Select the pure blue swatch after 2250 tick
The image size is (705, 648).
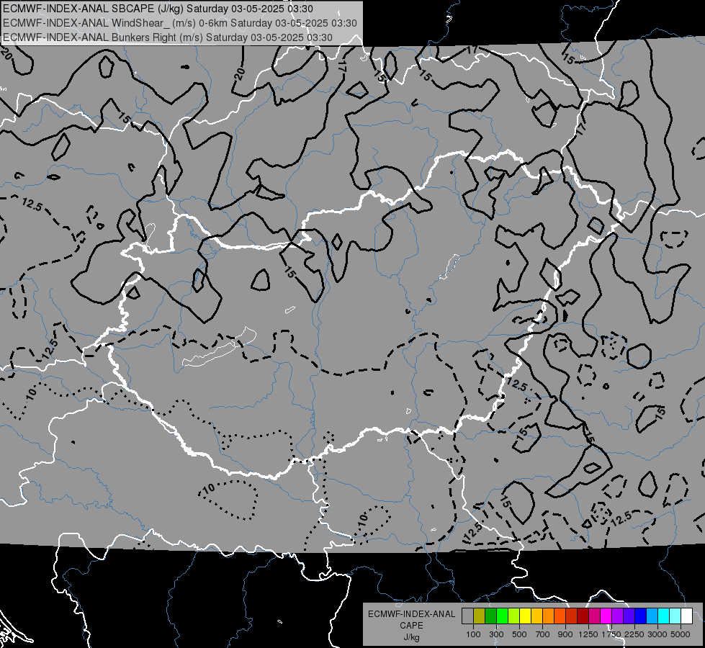pyautogui.click(x=641, y=616)
